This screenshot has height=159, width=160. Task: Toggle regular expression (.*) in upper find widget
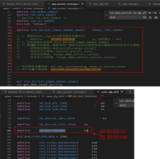point(144,13)
